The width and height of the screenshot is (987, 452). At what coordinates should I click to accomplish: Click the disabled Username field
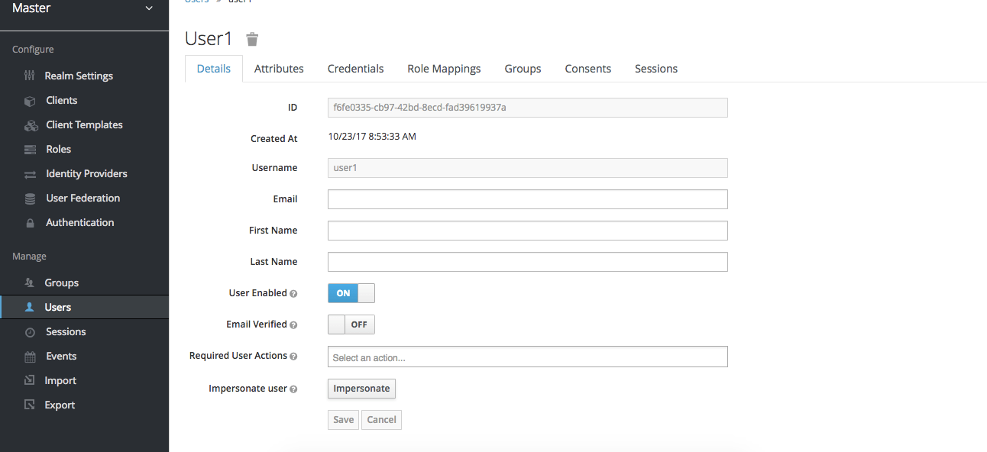(x=527, y=168)
